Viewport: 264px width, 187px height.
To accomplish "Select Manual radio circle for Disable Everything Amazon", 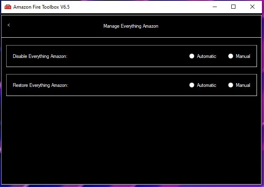I will 231,56.
